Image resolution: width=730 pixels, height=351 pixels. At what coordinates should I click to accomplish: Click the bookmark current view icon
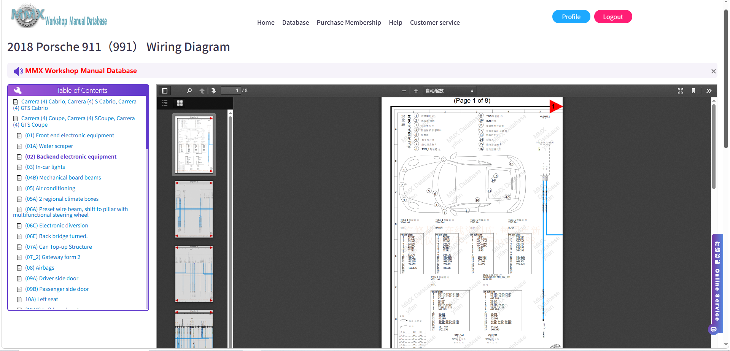point(693,91)
